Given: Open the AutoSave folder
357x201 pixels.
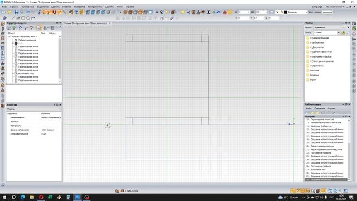Looking at the screenshot, I should pyautogui.click(x=314, y=70).
